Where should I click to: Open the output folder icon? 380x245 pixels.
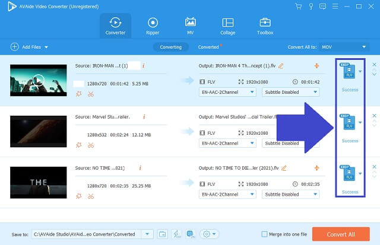[162, 234]
